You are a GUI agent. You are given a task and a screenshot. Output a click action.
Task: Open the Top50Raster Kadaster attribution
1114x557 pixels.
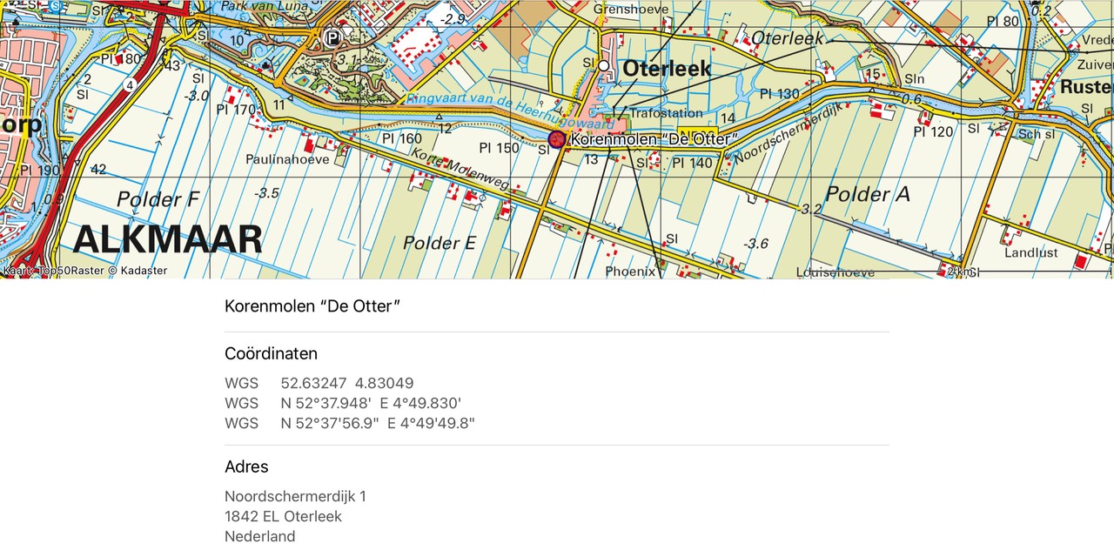[x=84, y=271]
